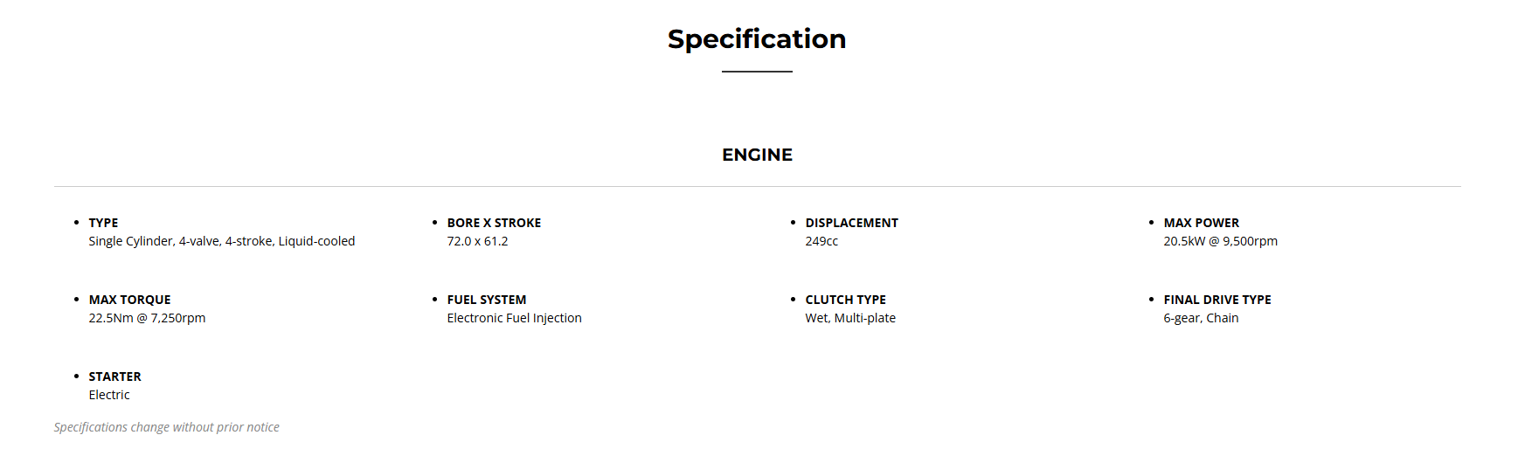Click the 72.0 x 61.2 value
1525x449 pixels.
pos(477,241)
